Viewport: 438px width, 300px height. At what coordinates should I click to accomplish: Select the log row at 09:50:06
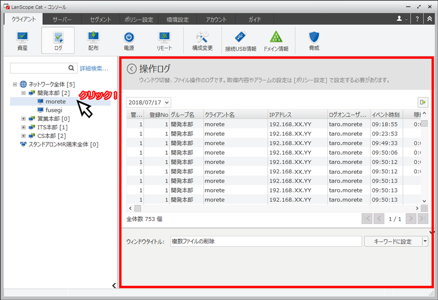[x=274, y=152]
